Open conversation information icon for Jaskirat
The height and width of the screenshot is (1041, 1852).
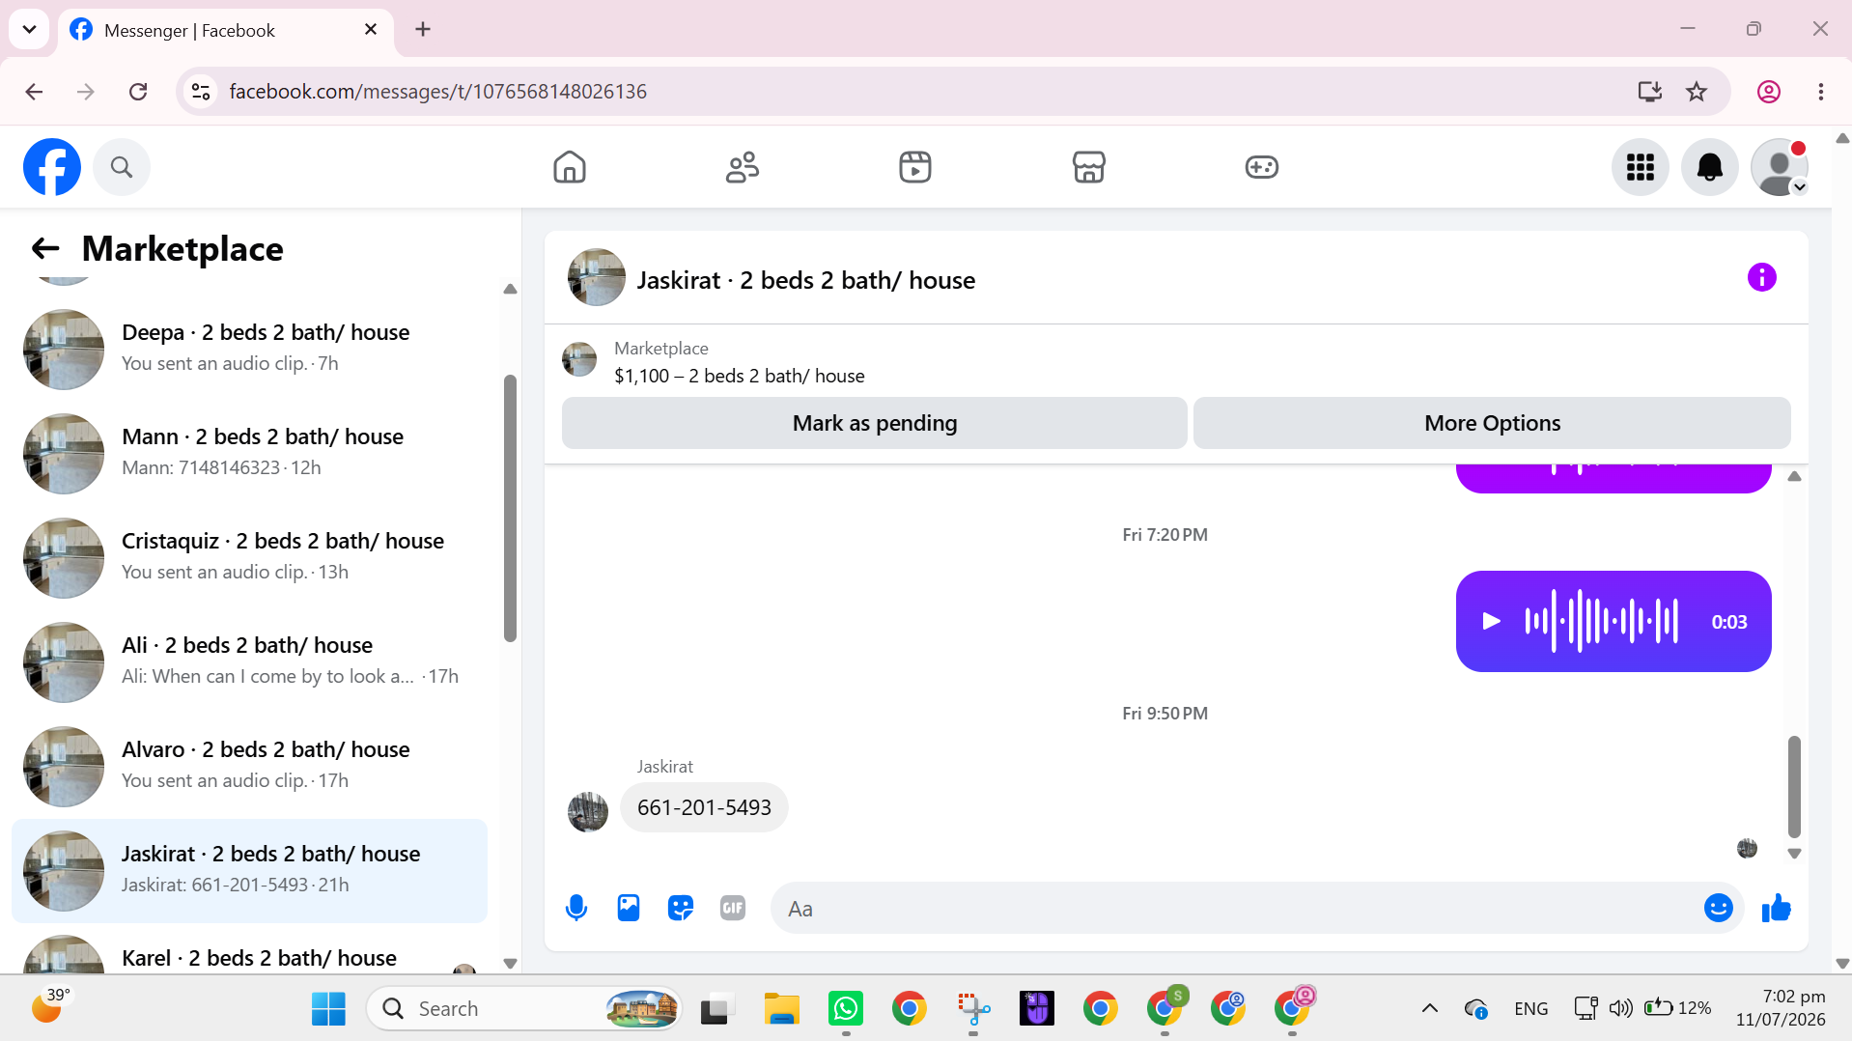pyautogui.click(x=1762, y=278)
